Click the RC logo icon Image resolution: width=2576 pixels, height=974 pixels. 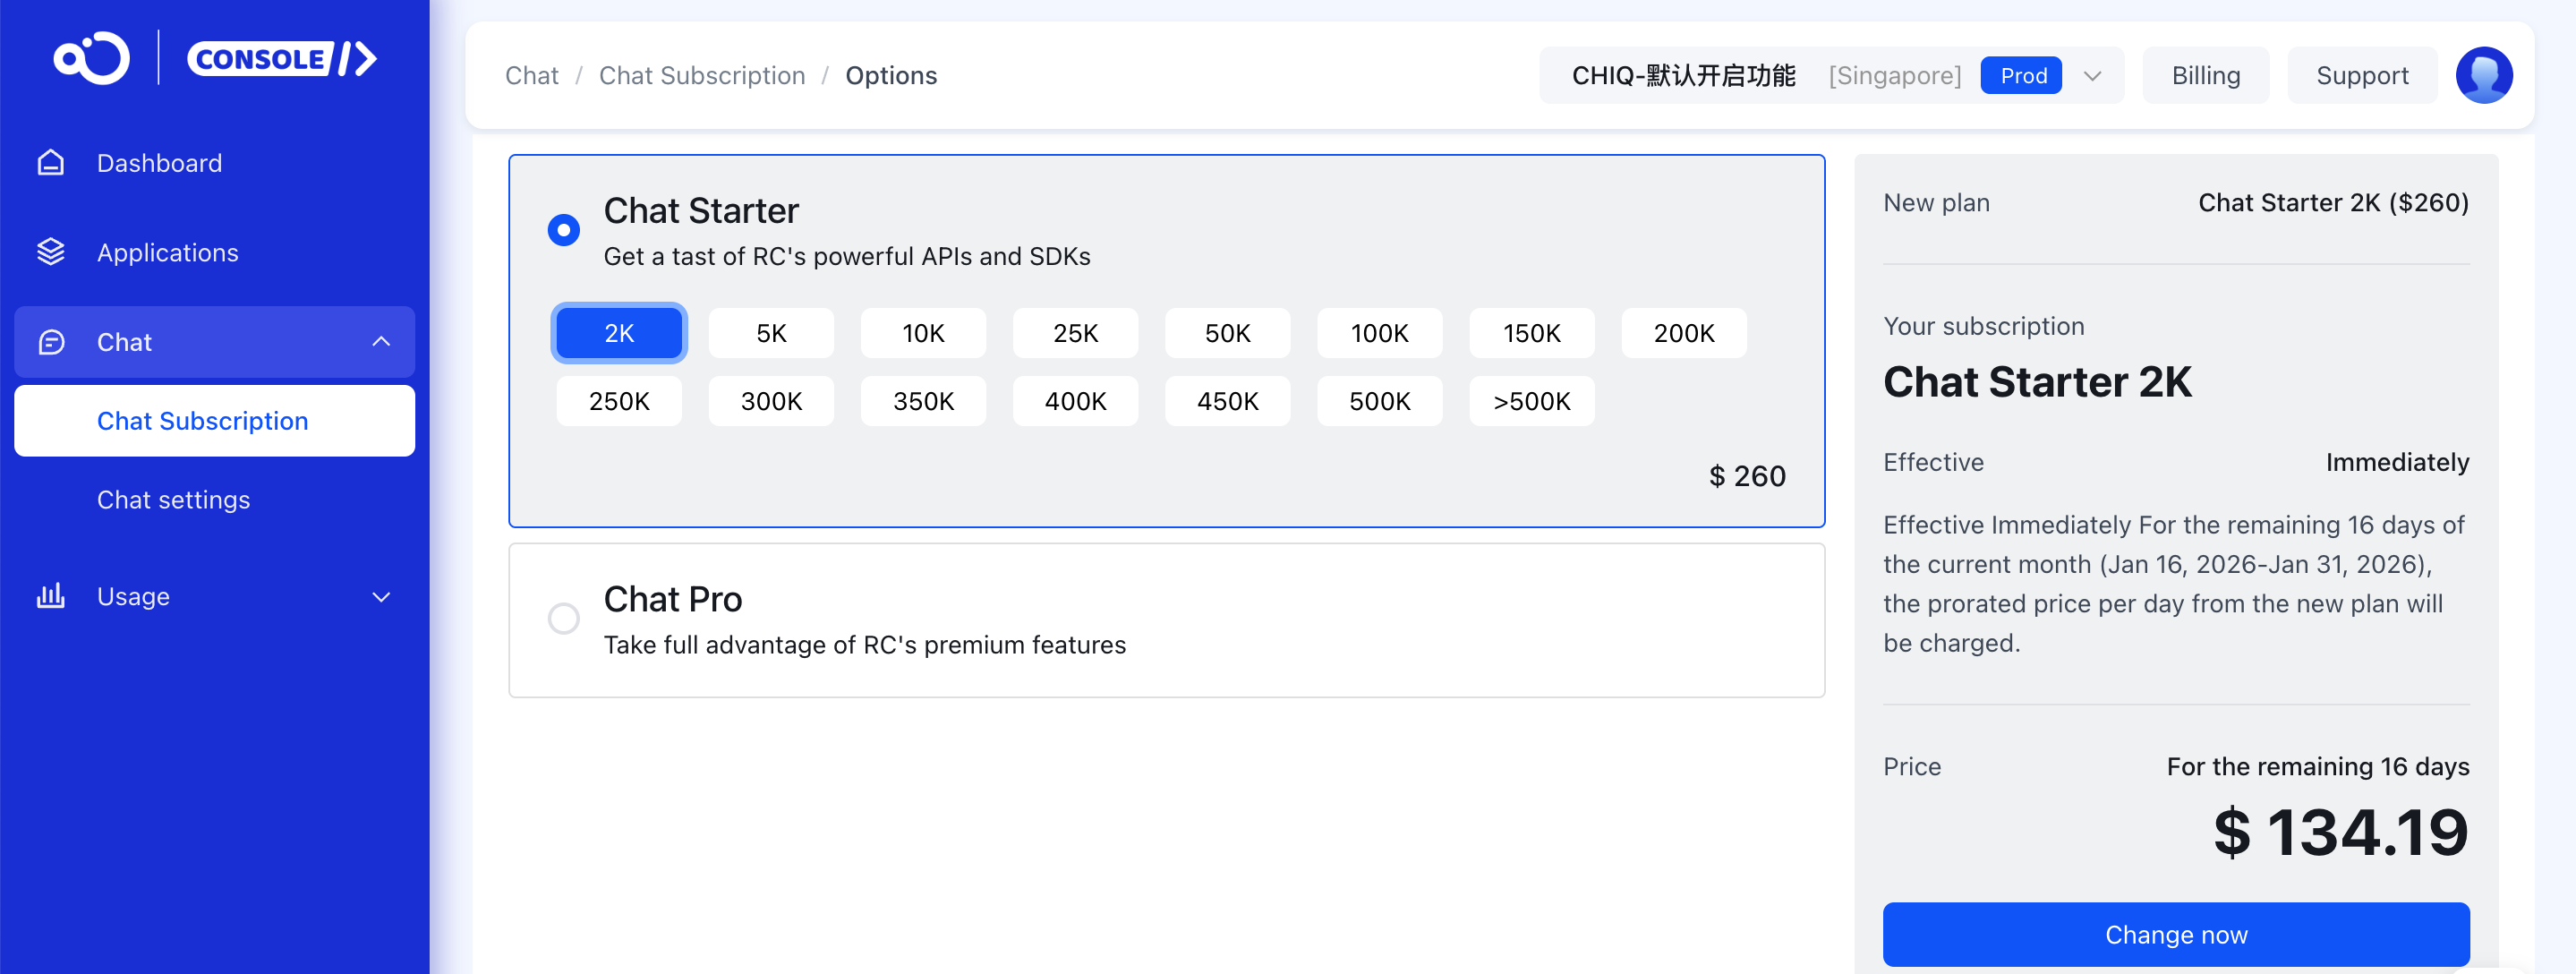(91, 59)
